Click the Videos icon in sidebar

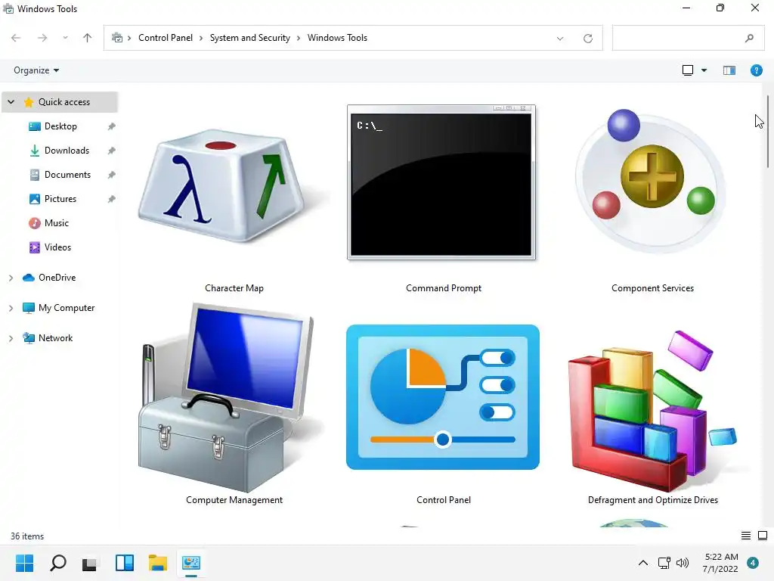tap(35, 247)
